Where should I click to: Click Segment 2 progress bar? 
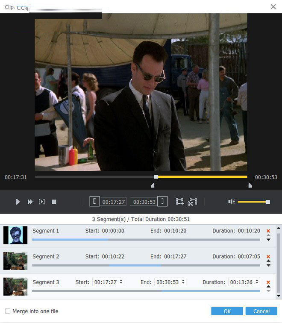point(146,265)
